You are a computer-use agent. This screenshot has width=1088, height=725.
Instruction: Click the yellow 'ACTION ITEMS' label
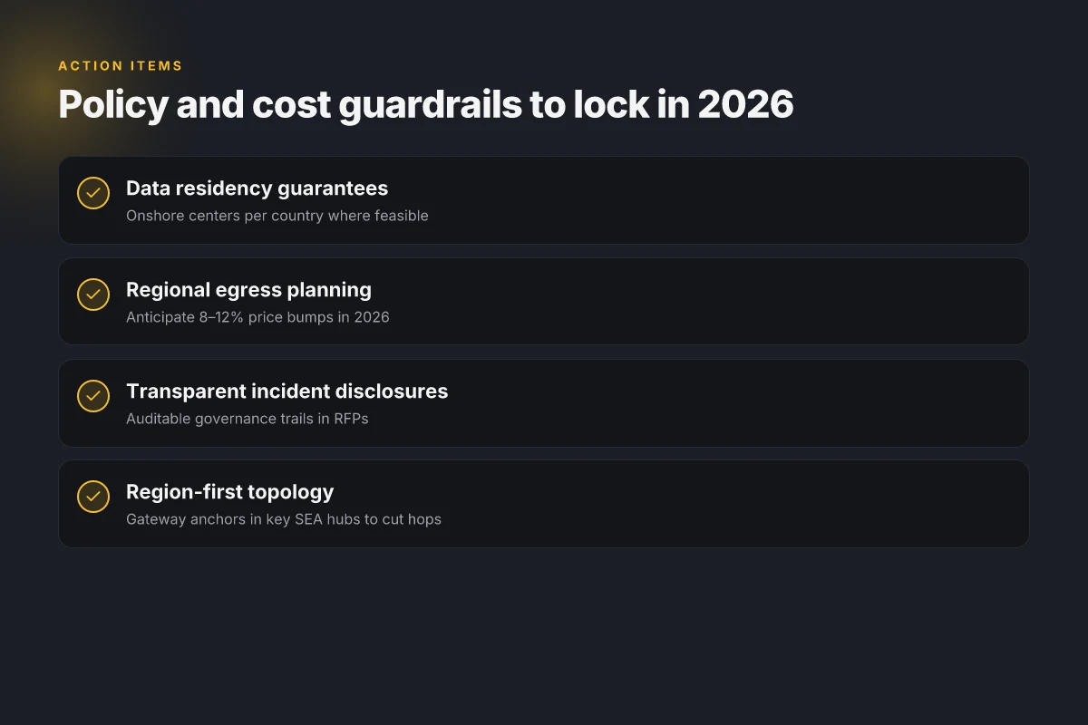point(121,66)
